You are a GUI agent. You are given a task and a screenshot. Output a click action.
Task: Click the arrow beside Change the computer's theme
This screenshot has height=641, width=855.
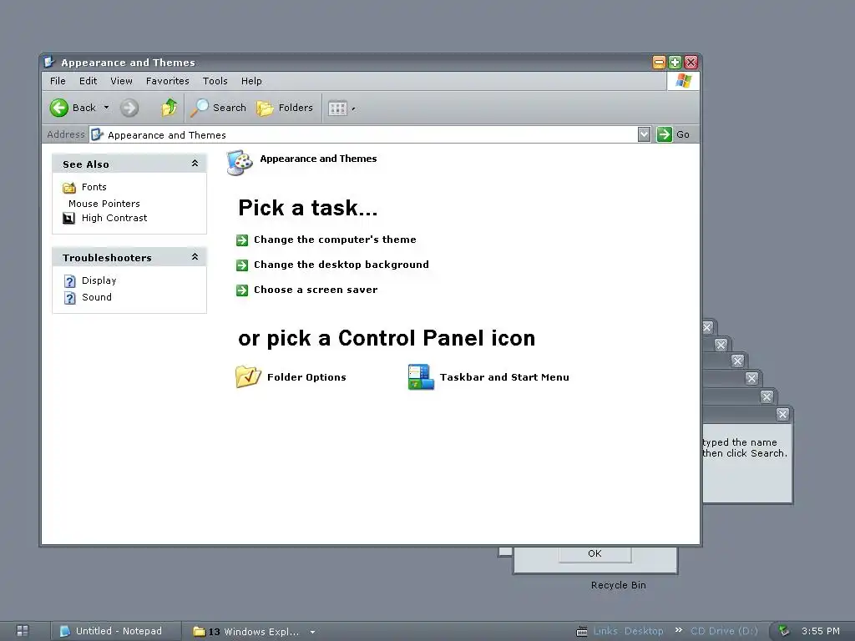tap(242, 240)
